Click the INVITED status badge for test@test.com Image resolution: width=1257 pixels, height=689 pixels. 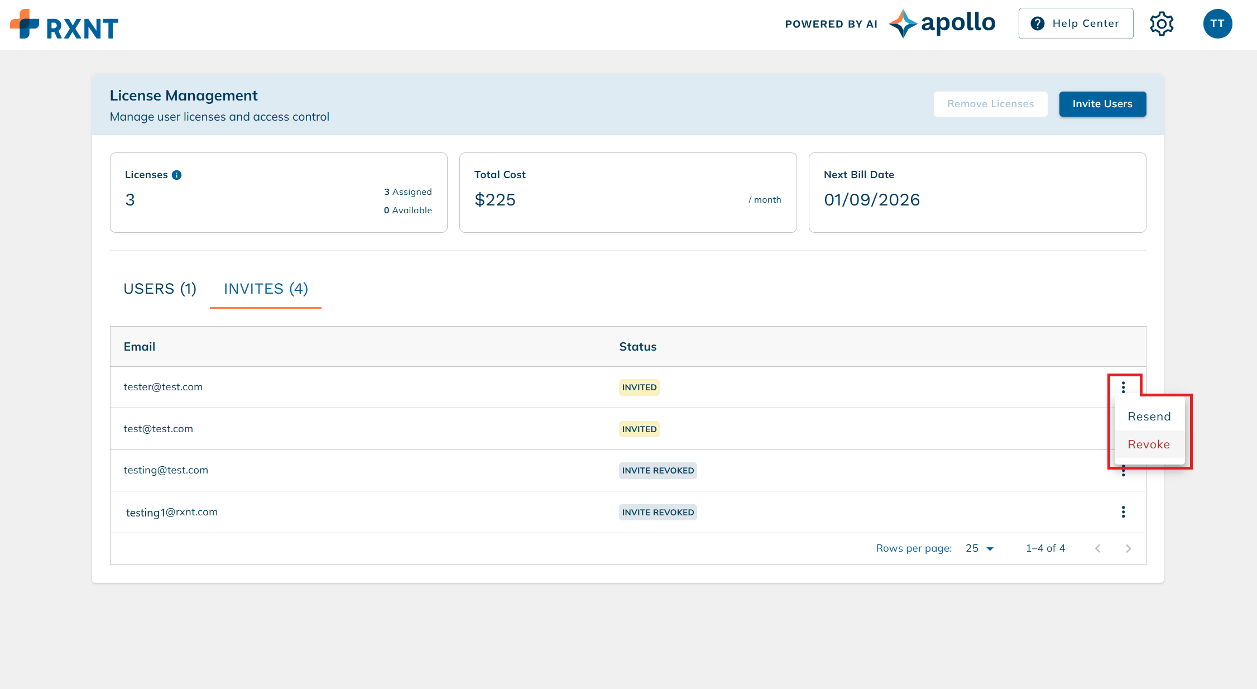click(639, 429)
